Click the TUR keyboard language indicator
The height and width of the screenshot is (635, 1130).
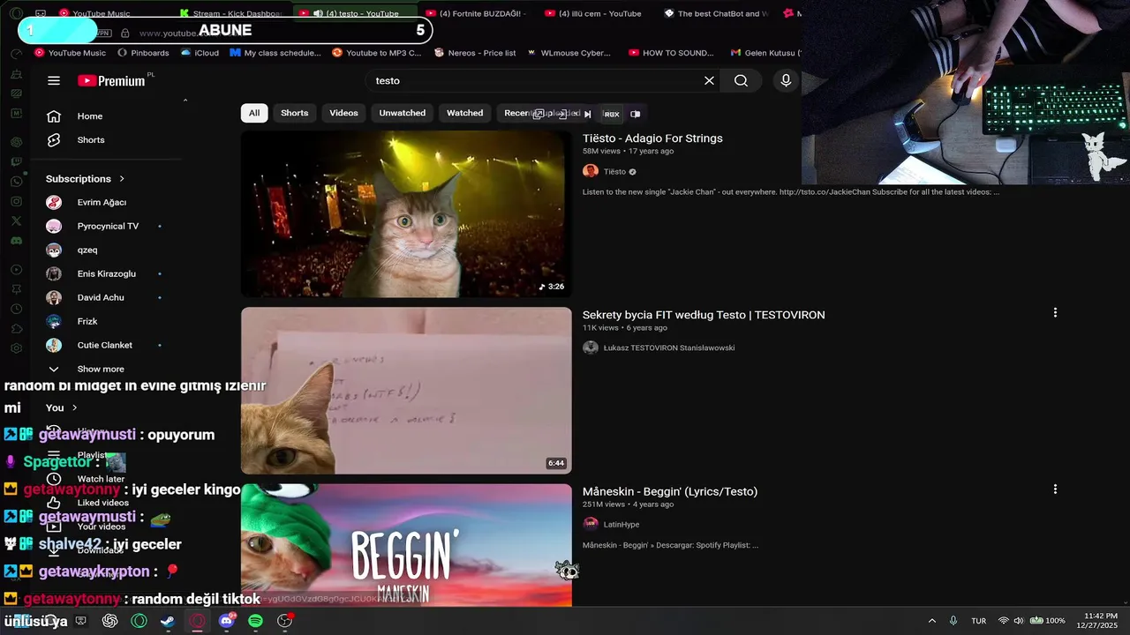click(979, 621)
